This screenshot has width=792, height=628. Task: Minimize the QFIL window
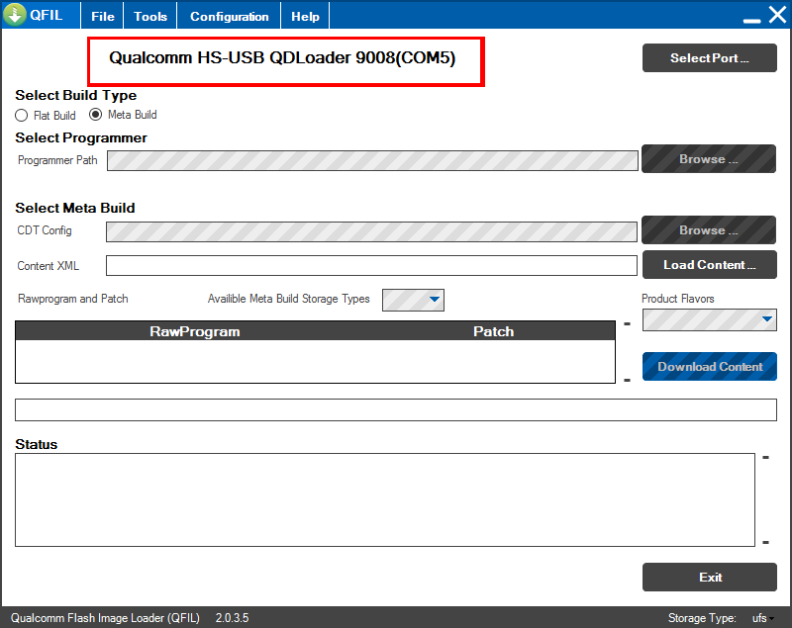751,19
